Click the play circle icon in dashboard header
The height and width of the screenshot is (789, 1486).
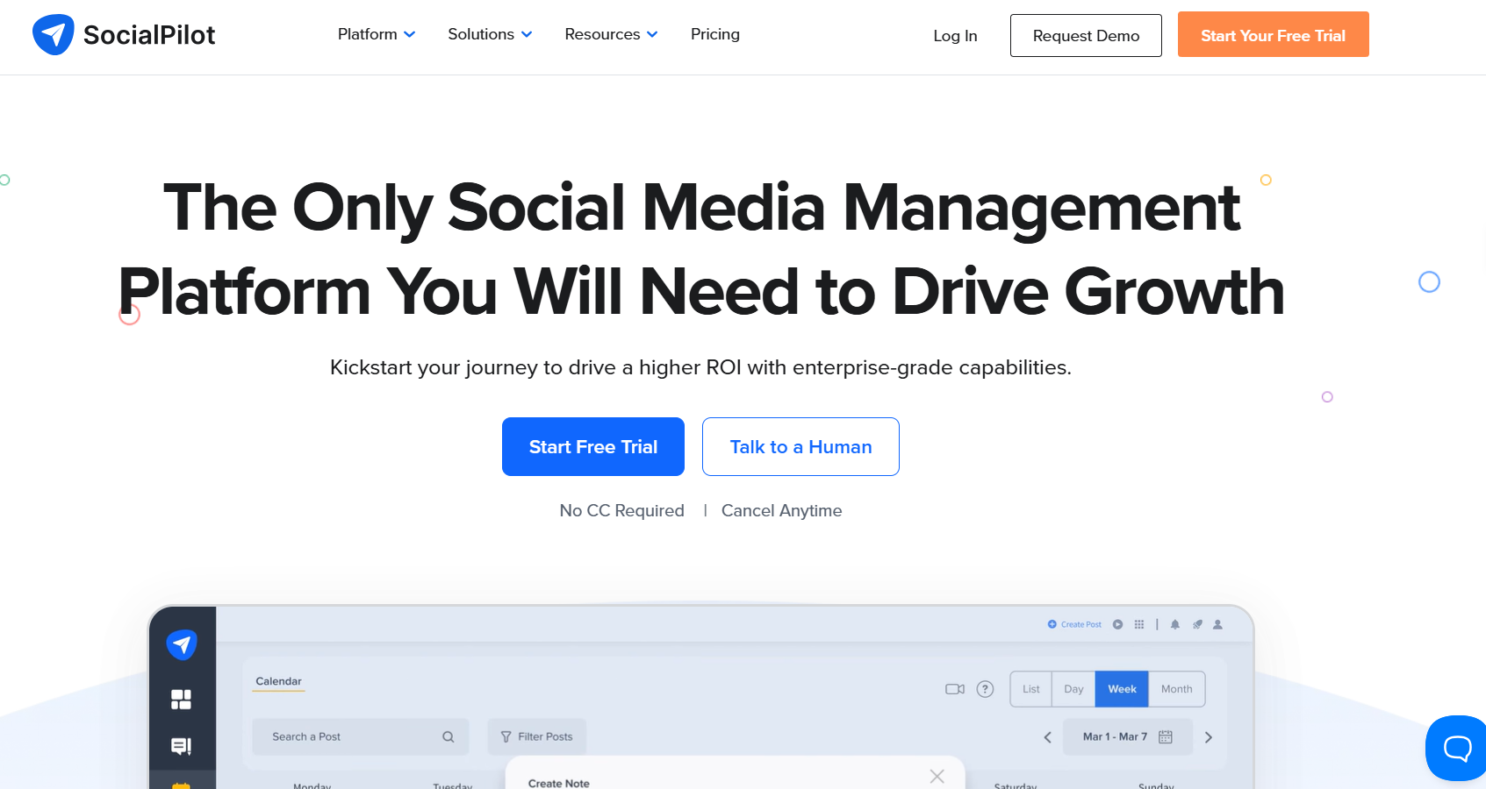tap(1117, 624)
